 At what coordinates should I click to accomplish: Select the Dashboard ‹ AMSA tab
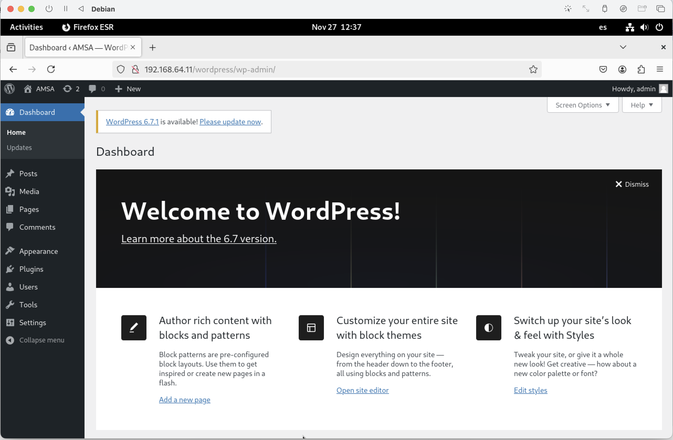click(x=83, y=47)
